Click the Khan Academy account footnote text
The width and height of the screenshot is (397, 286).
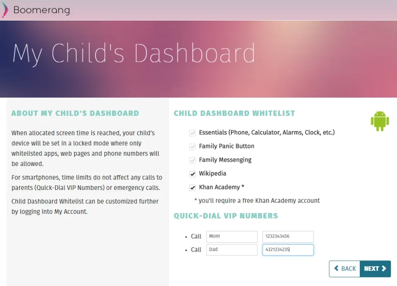(x=257, y=200)
